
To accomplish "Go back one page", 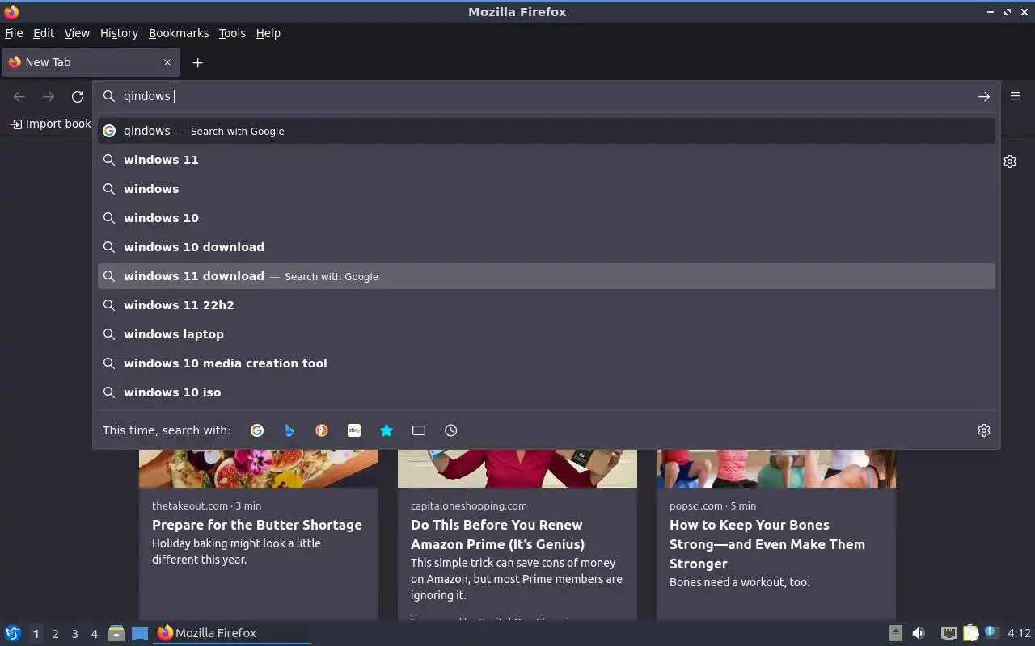I will pos(19,97).
